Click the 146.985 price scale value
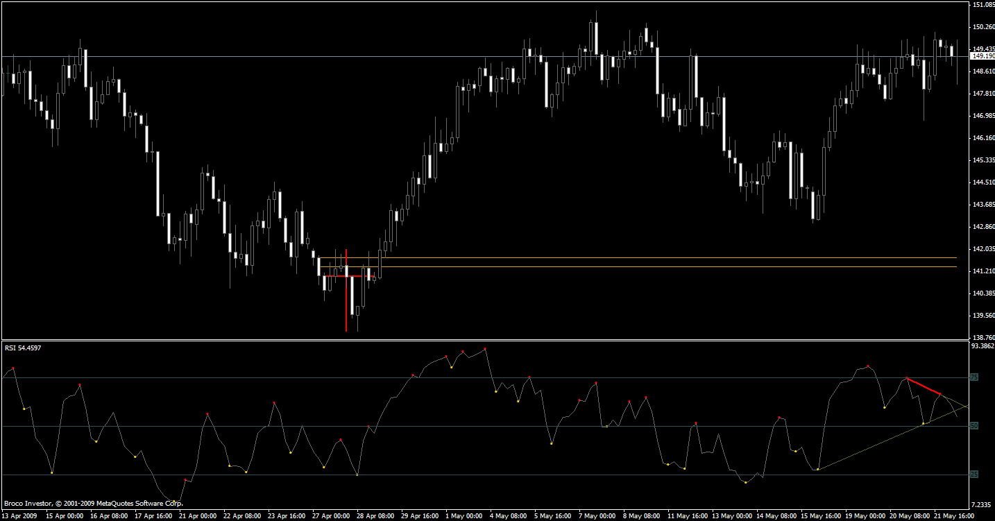 coord(984,116)
